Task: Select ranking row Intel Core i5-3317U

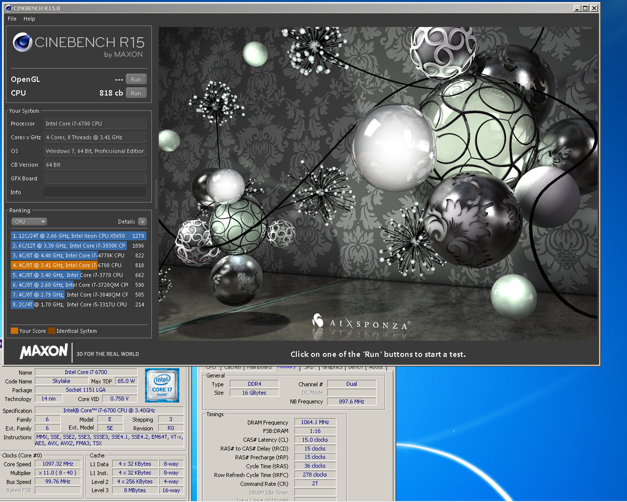Action: click(78, 304)
